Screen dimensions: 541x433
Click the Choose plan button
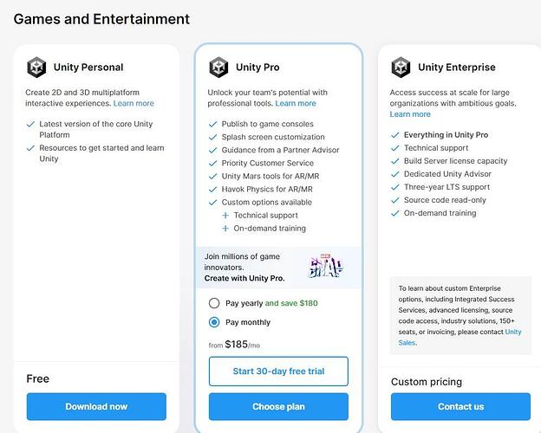point(278,406)
